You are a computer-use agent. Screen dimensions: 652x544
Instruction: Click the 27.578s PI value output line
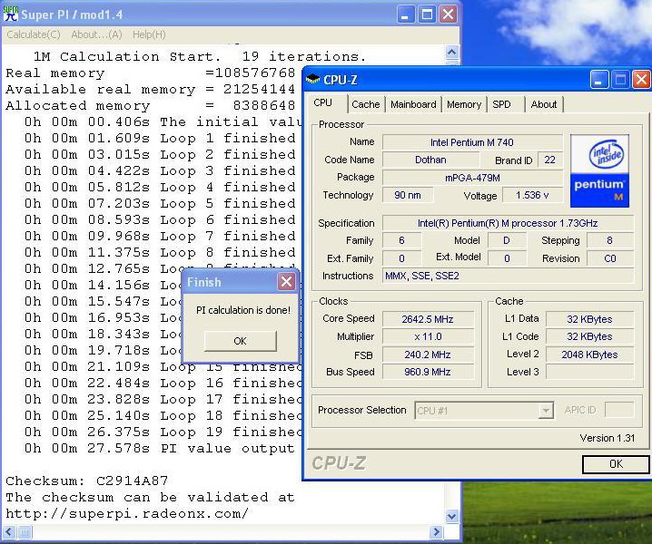pyautogui.click(x=159, y=449)
